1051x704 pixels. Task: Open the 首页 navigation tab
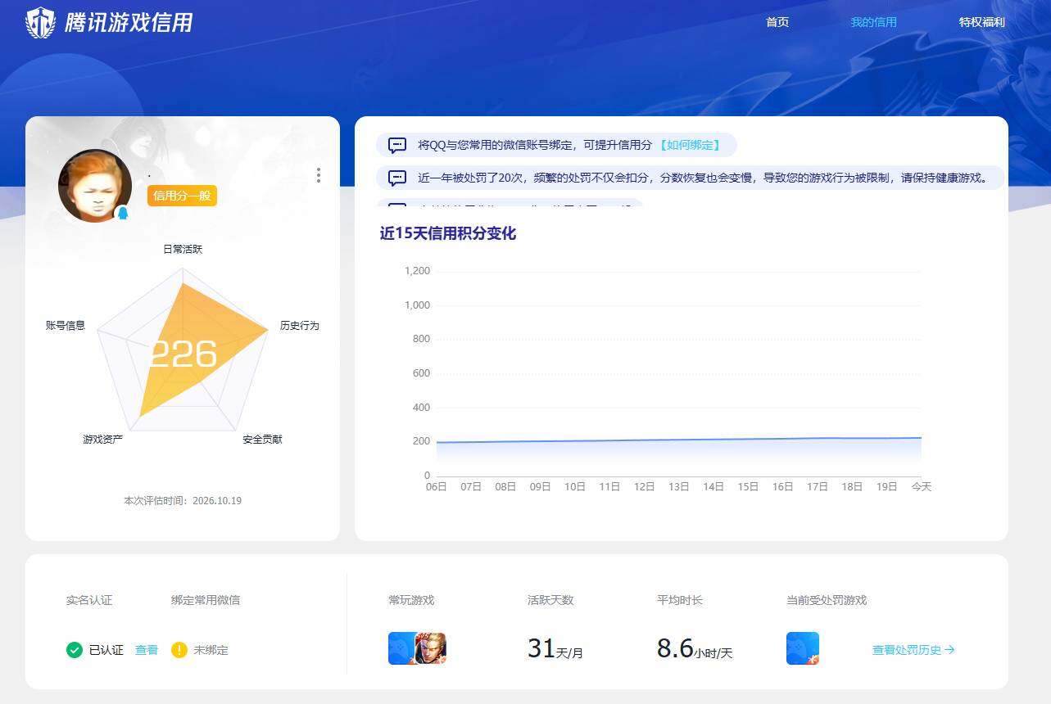(x=777, y=22)
